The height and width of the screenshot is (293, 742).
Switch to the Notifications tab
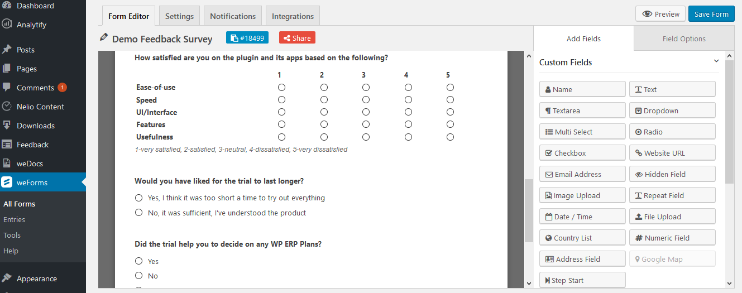click(x=233, y=16)
